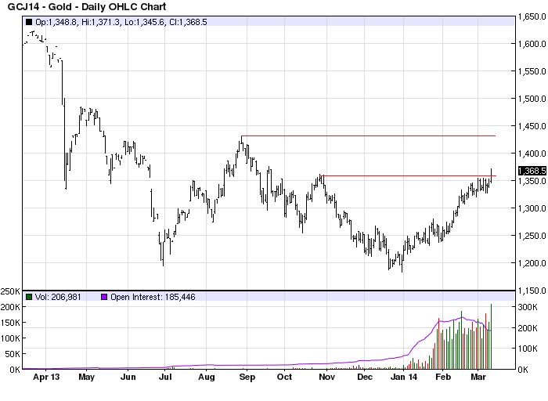Click the purple Open Interest legend square

pyautogui.click(x=104, y=297)
